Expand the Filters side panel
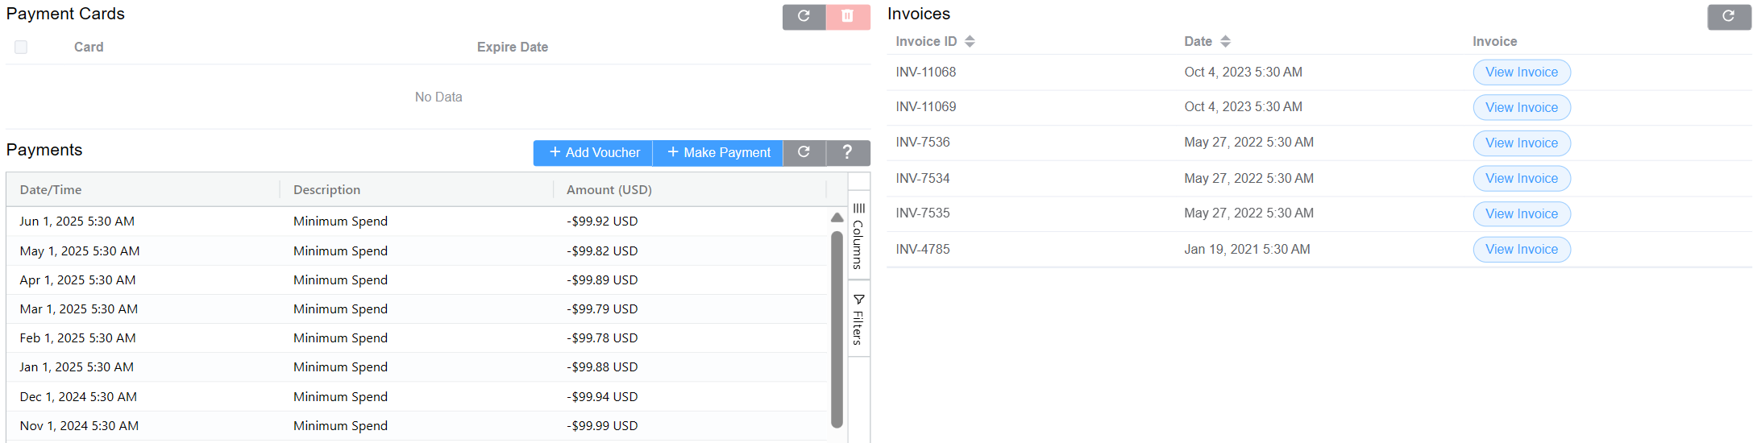 click(x=858, y=321)
